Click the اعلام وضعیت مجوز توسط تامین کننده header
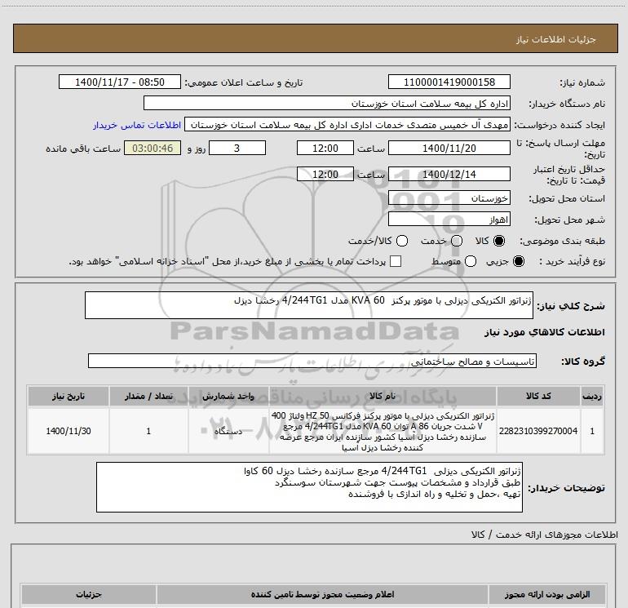Screen dimensions: 628x608 322,594
